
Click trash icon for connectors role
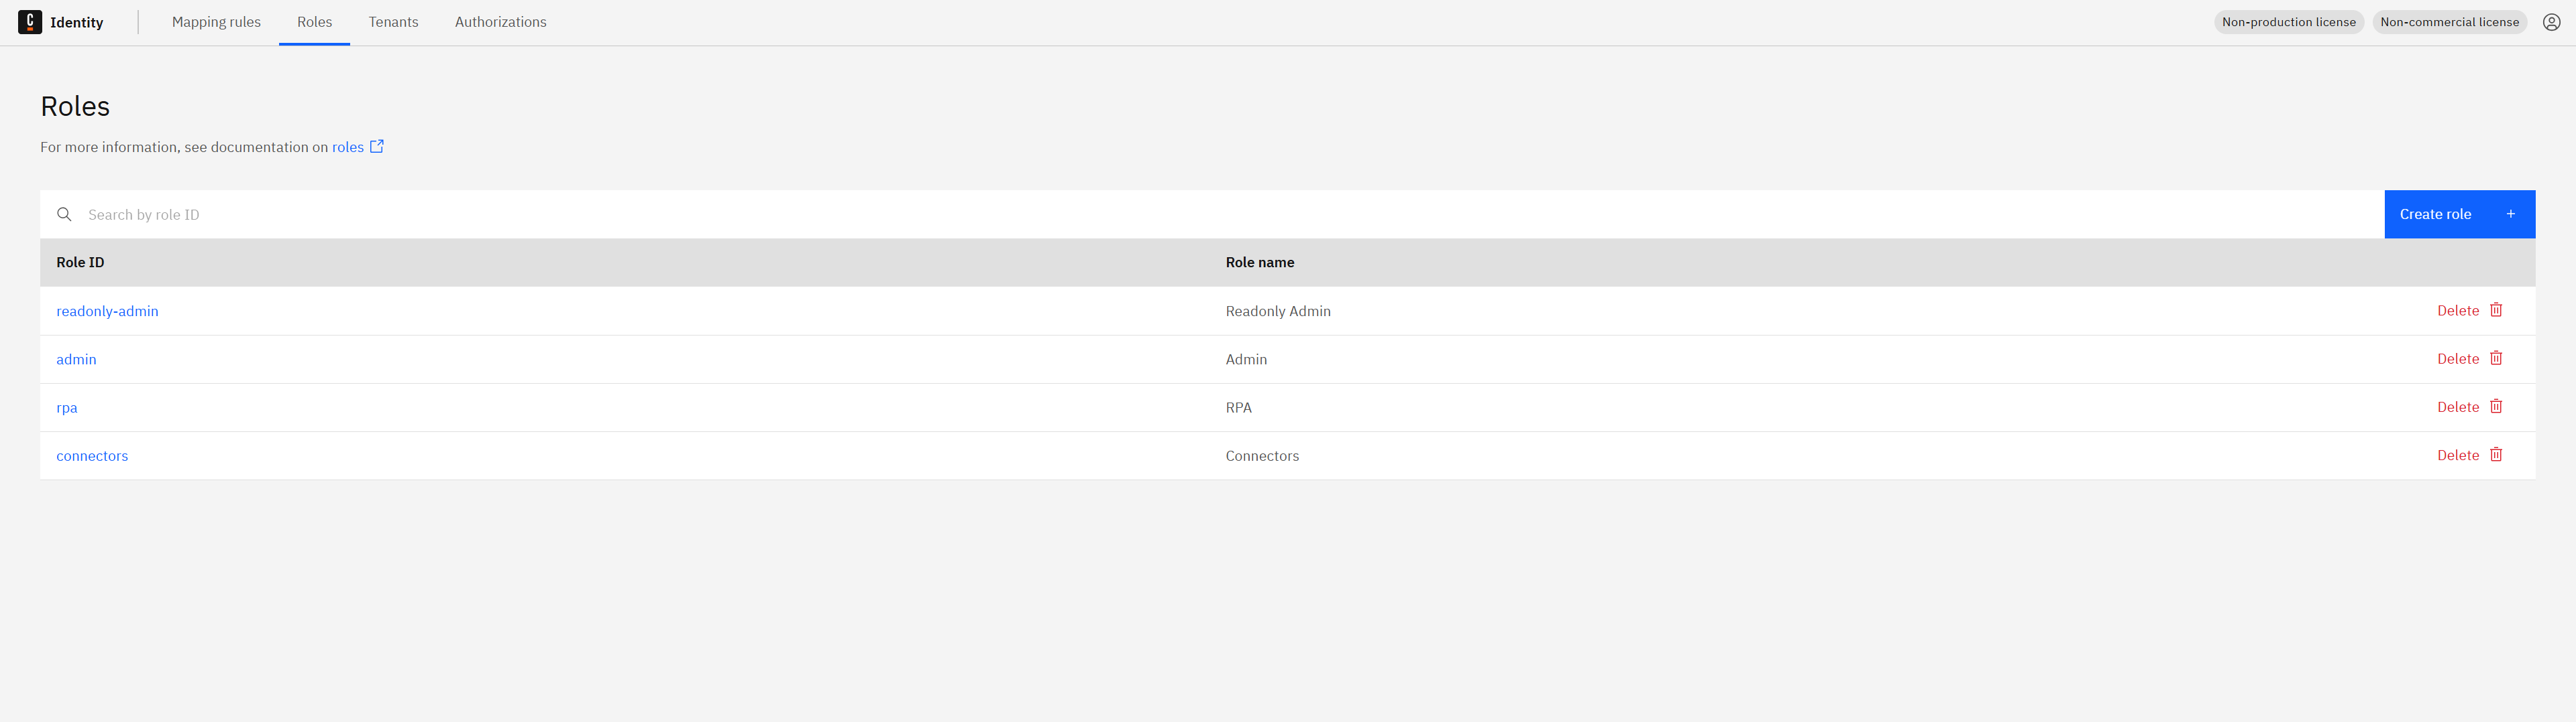pyautogui.click(x=2495, y=455)
